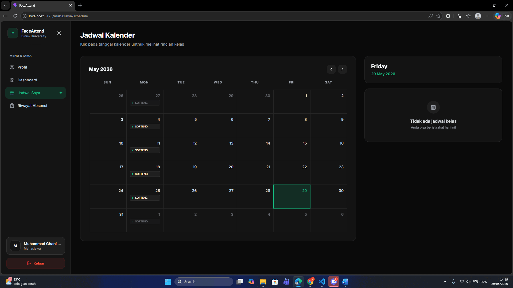
Task: Open the browser profile avatar
Action: click(x=478, y=16)
